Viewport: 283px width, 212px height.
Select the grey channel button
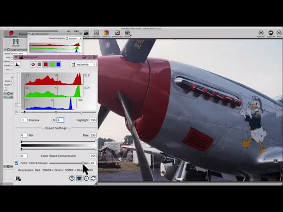[x=40, y=64]
